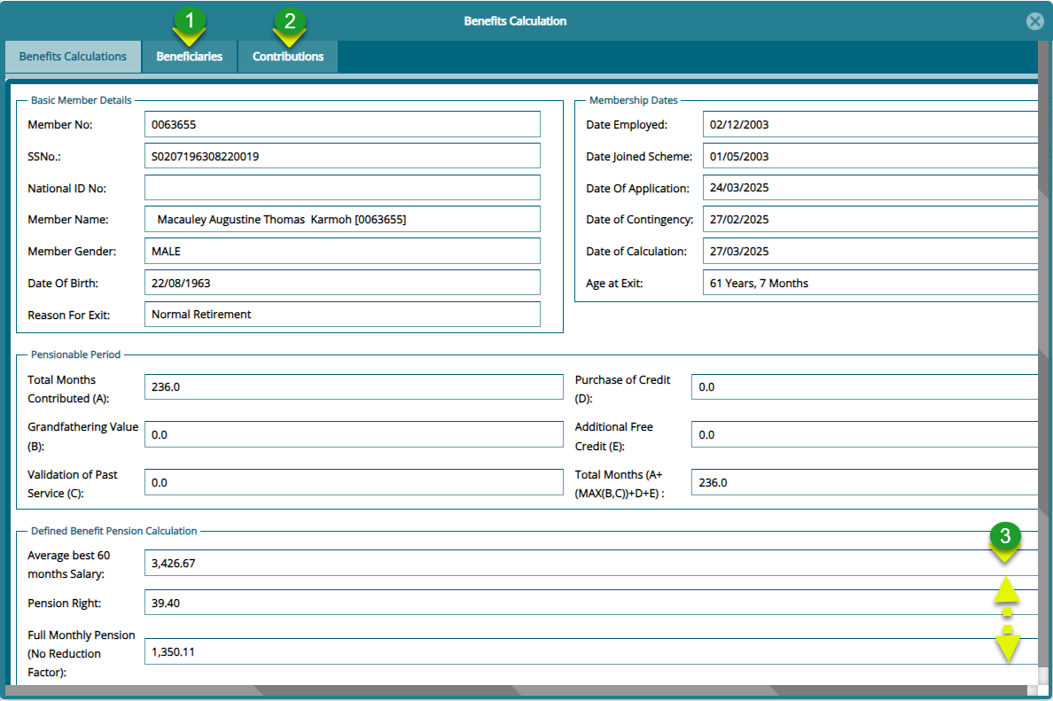Click the Reason For Exit field
The height and width of the screenshot is (701, 1053).
342,314
